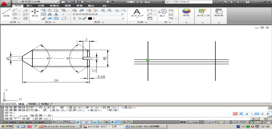Select the Move (移动) tool

35,13
